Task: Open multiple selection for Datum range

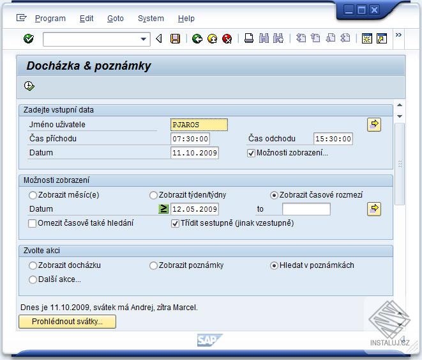Action: tap(374, 209)
